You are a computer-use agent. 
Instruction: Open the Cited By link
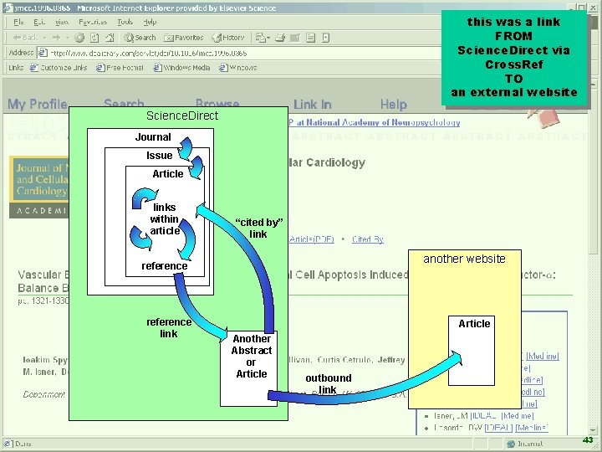(367, 239)
